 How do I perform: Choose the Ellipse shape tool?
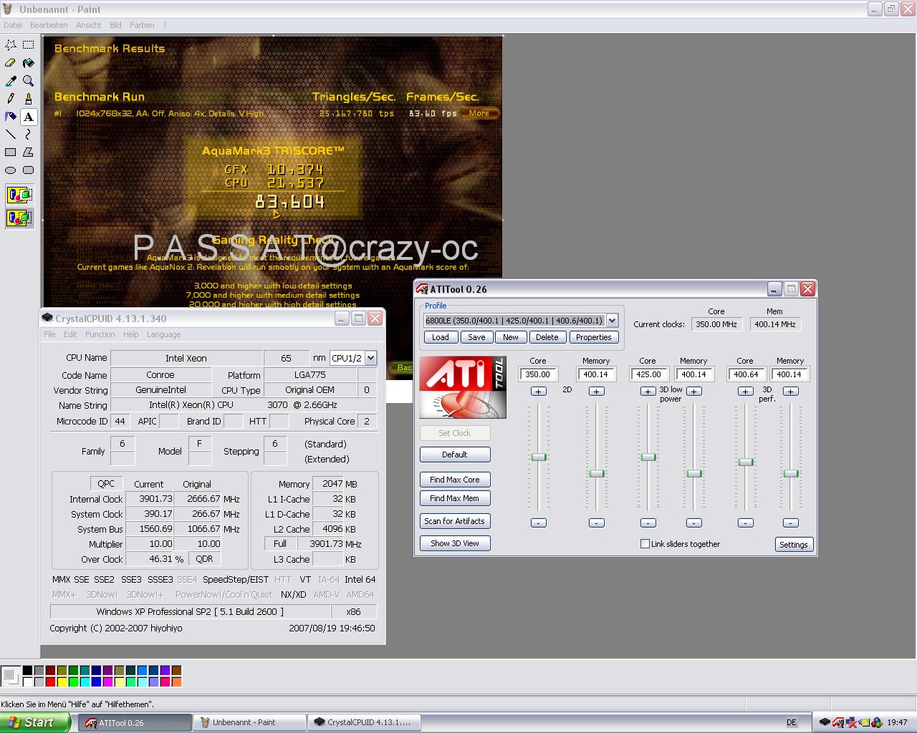tap(11, 170)
